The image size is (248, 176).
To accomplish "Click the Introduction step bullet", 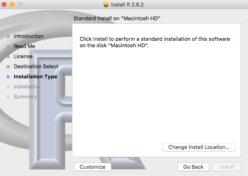I will (8, 36).
